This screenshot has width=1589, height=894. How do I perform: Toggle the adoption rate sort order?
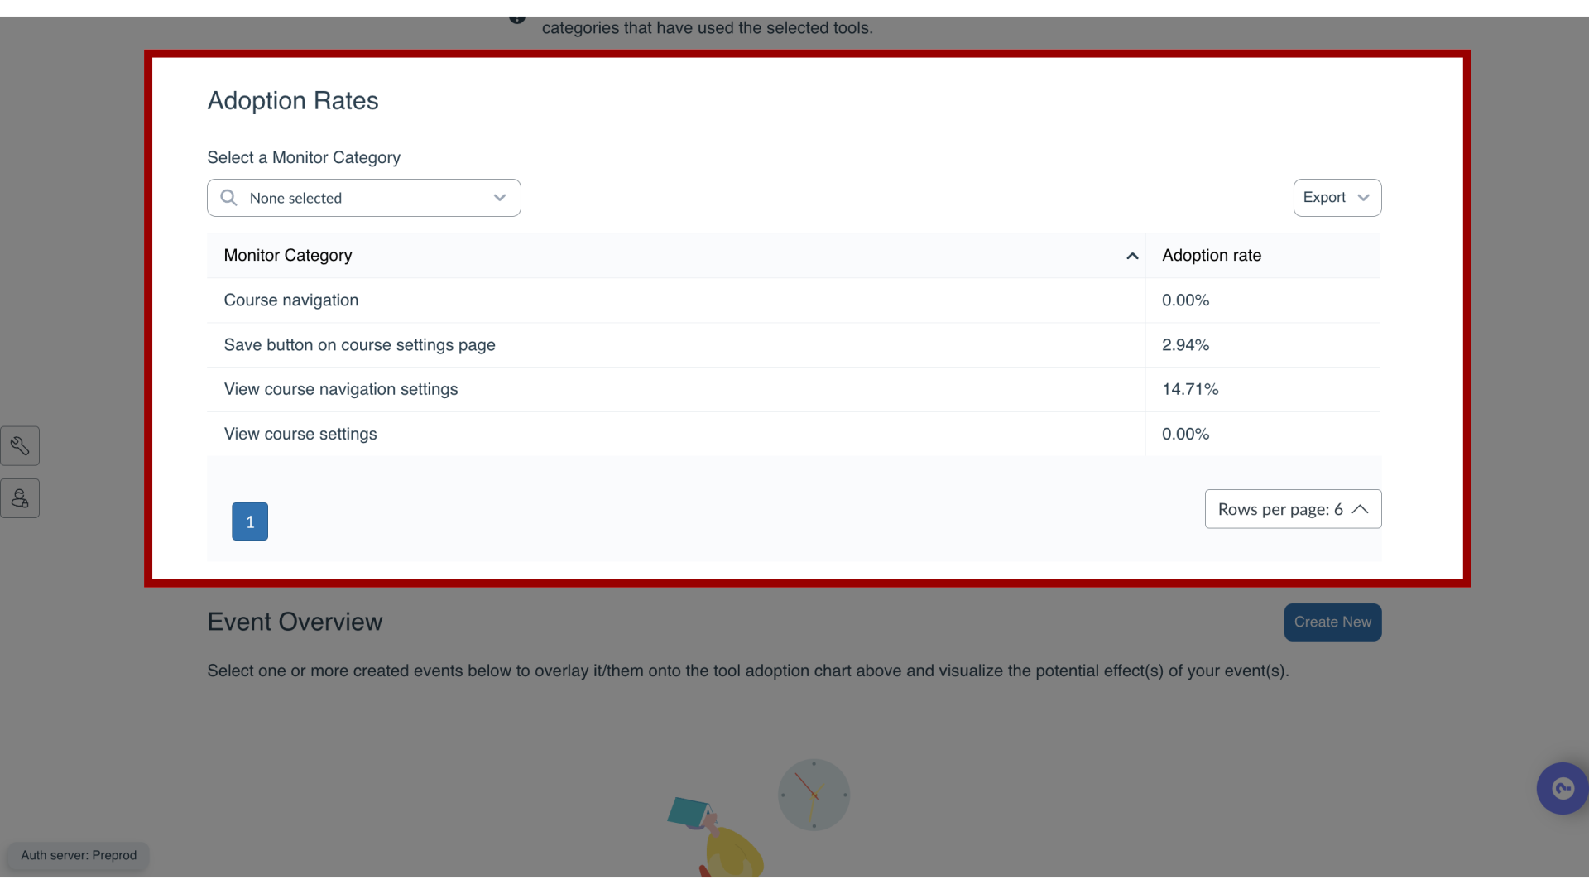tap(1212, 254)
